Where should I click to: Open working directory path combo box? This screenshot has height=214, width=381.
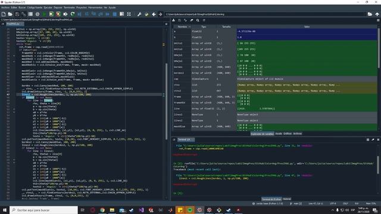pos(266,14)
